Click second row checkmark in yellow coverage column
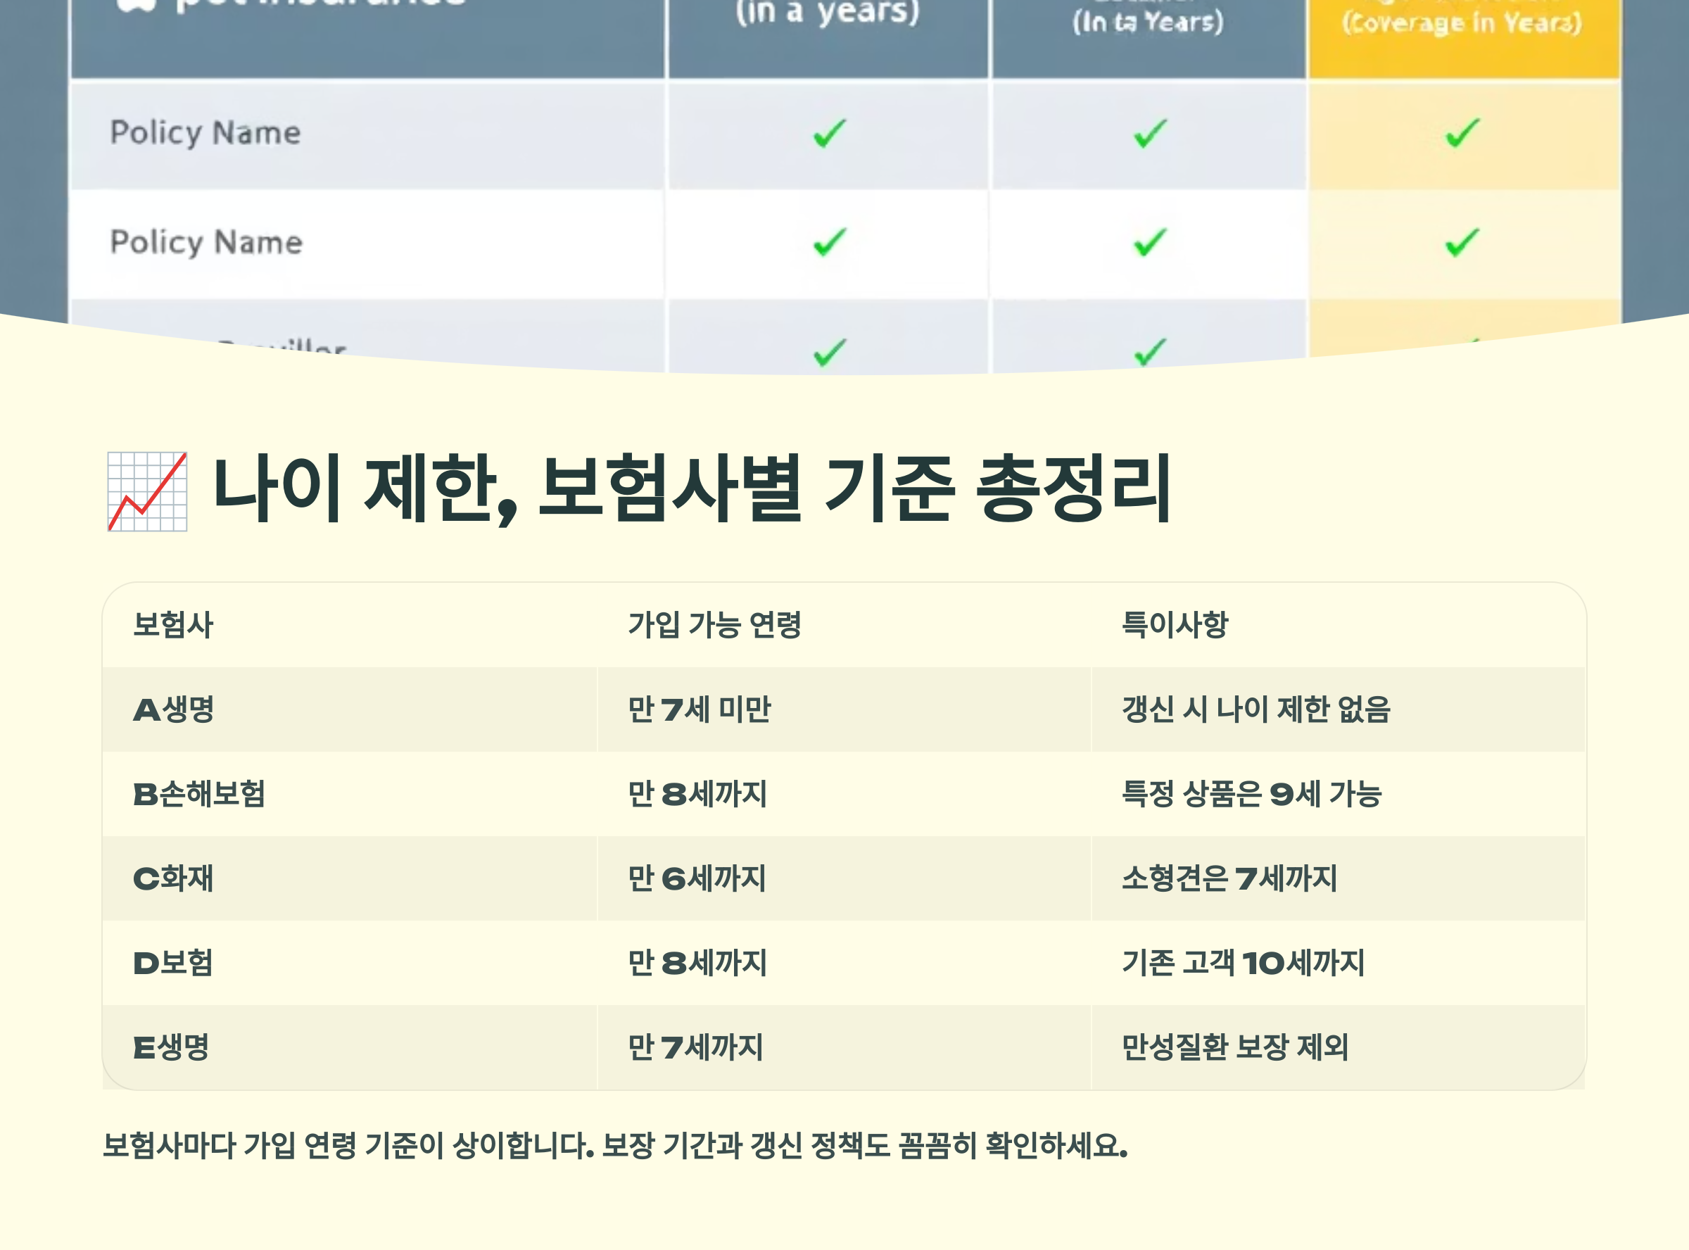1689x1250 pixels. tap(1461, 242)
